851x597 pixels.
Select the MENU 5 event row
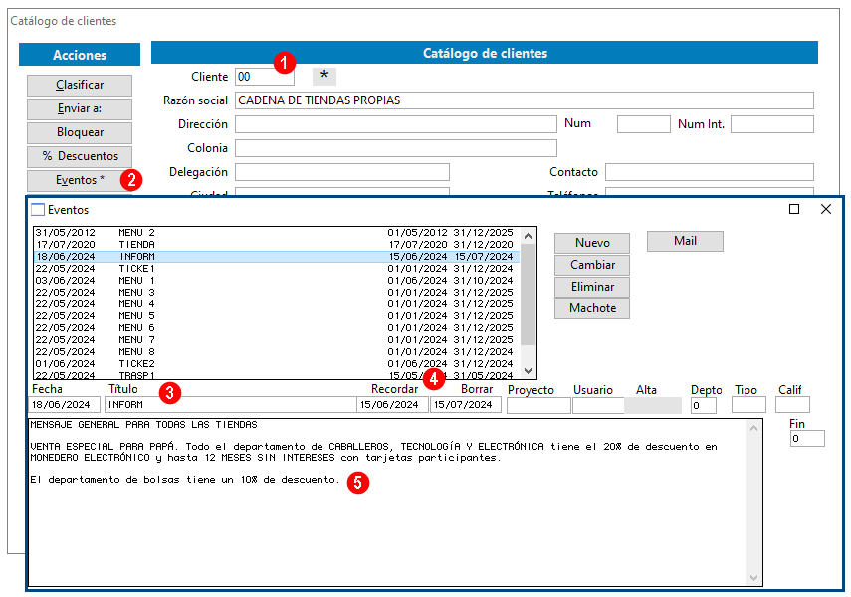click(277, 316)
